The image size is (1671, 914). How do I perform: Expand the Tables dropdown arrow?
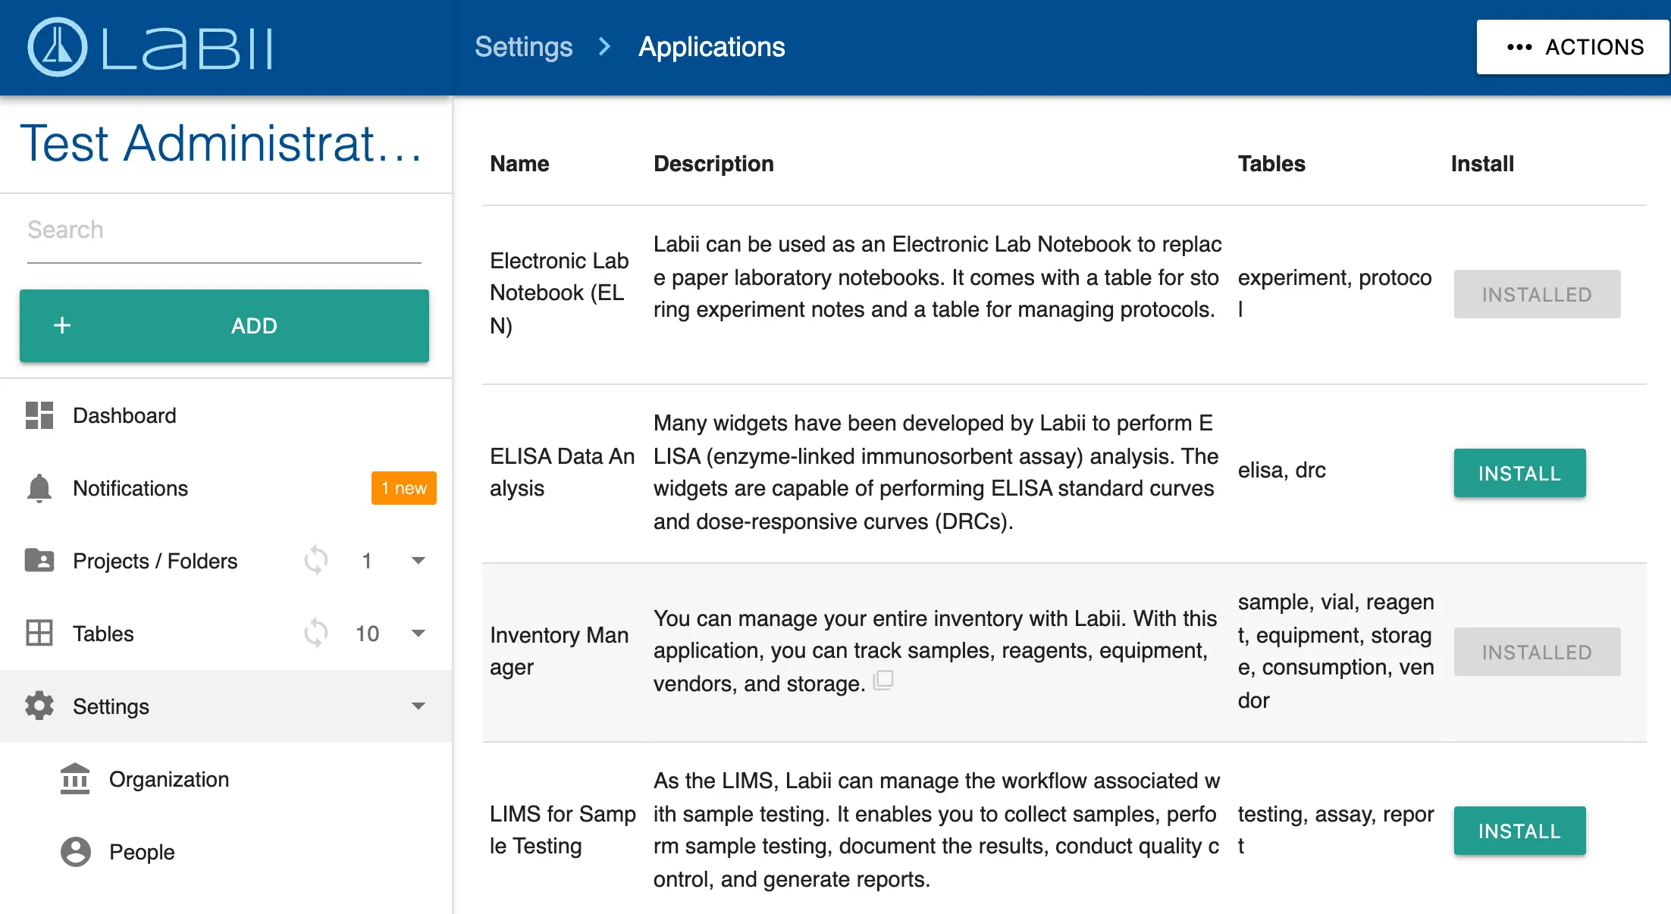tap(418, 634)
